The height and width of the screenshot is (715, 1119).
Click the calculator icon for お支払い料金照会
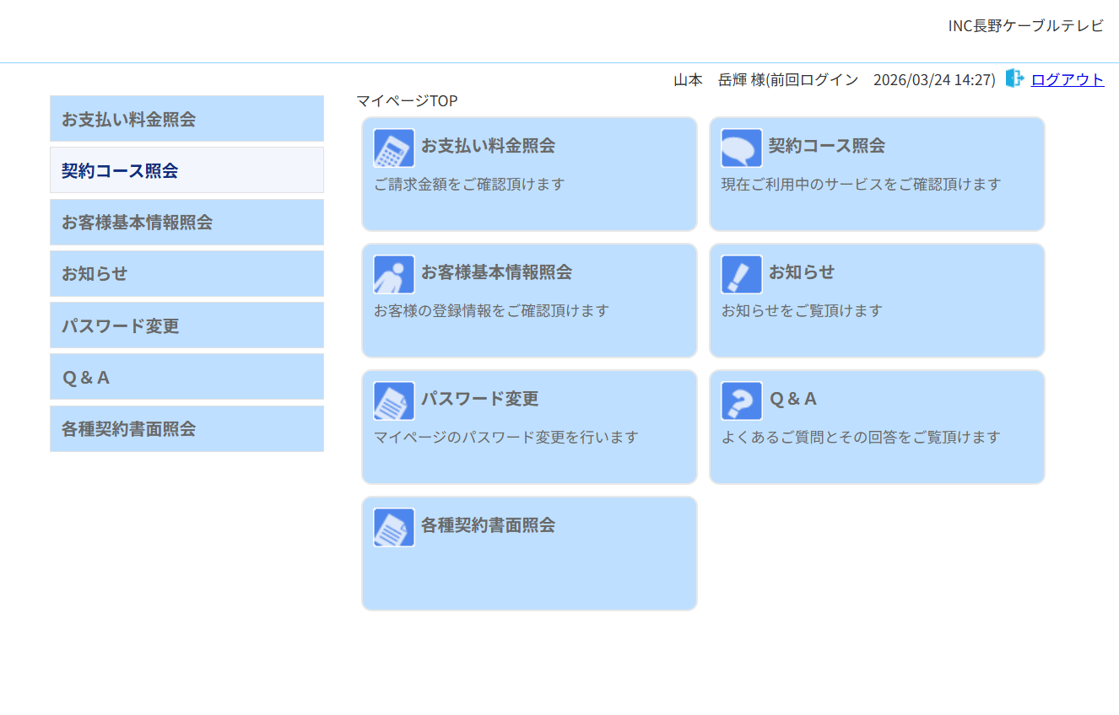393,148
